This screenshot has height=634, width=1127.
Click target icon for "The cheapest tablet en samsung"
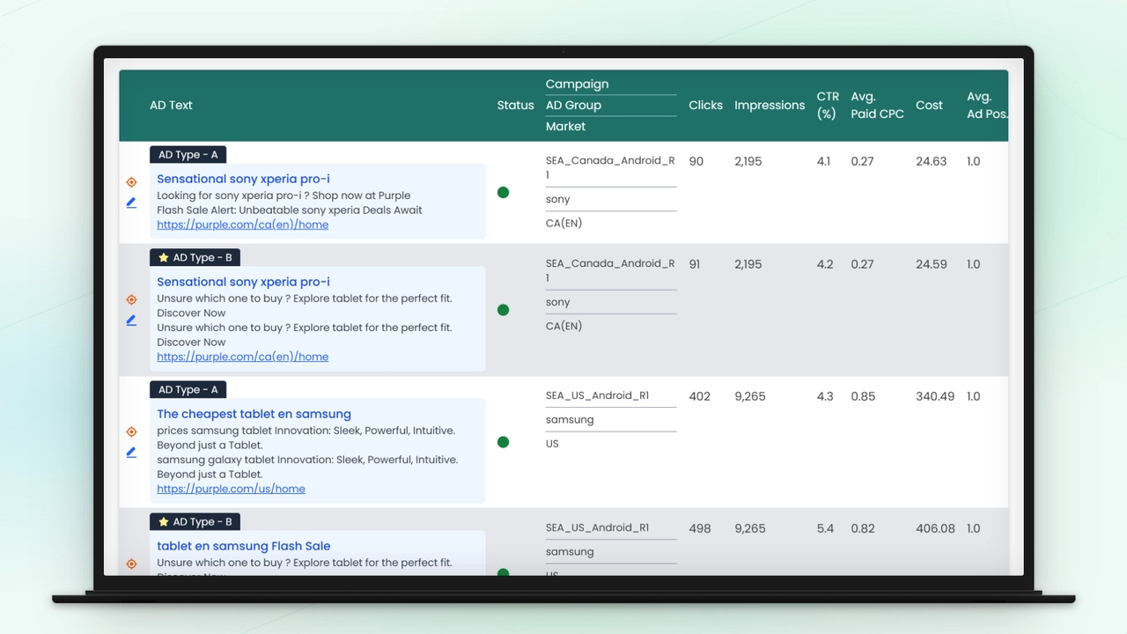(x=131, y=431)
